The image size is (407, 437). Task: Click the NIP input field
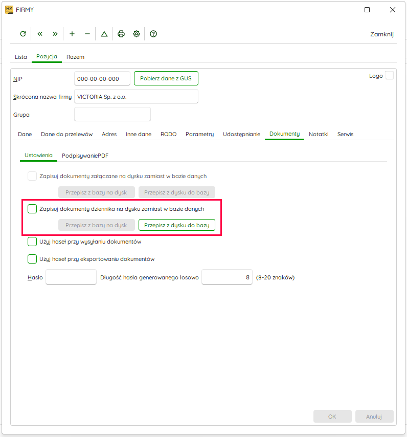point(102,79)
